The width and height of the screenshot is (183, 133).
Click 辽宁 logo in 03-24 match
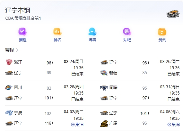tap(9, 73)
